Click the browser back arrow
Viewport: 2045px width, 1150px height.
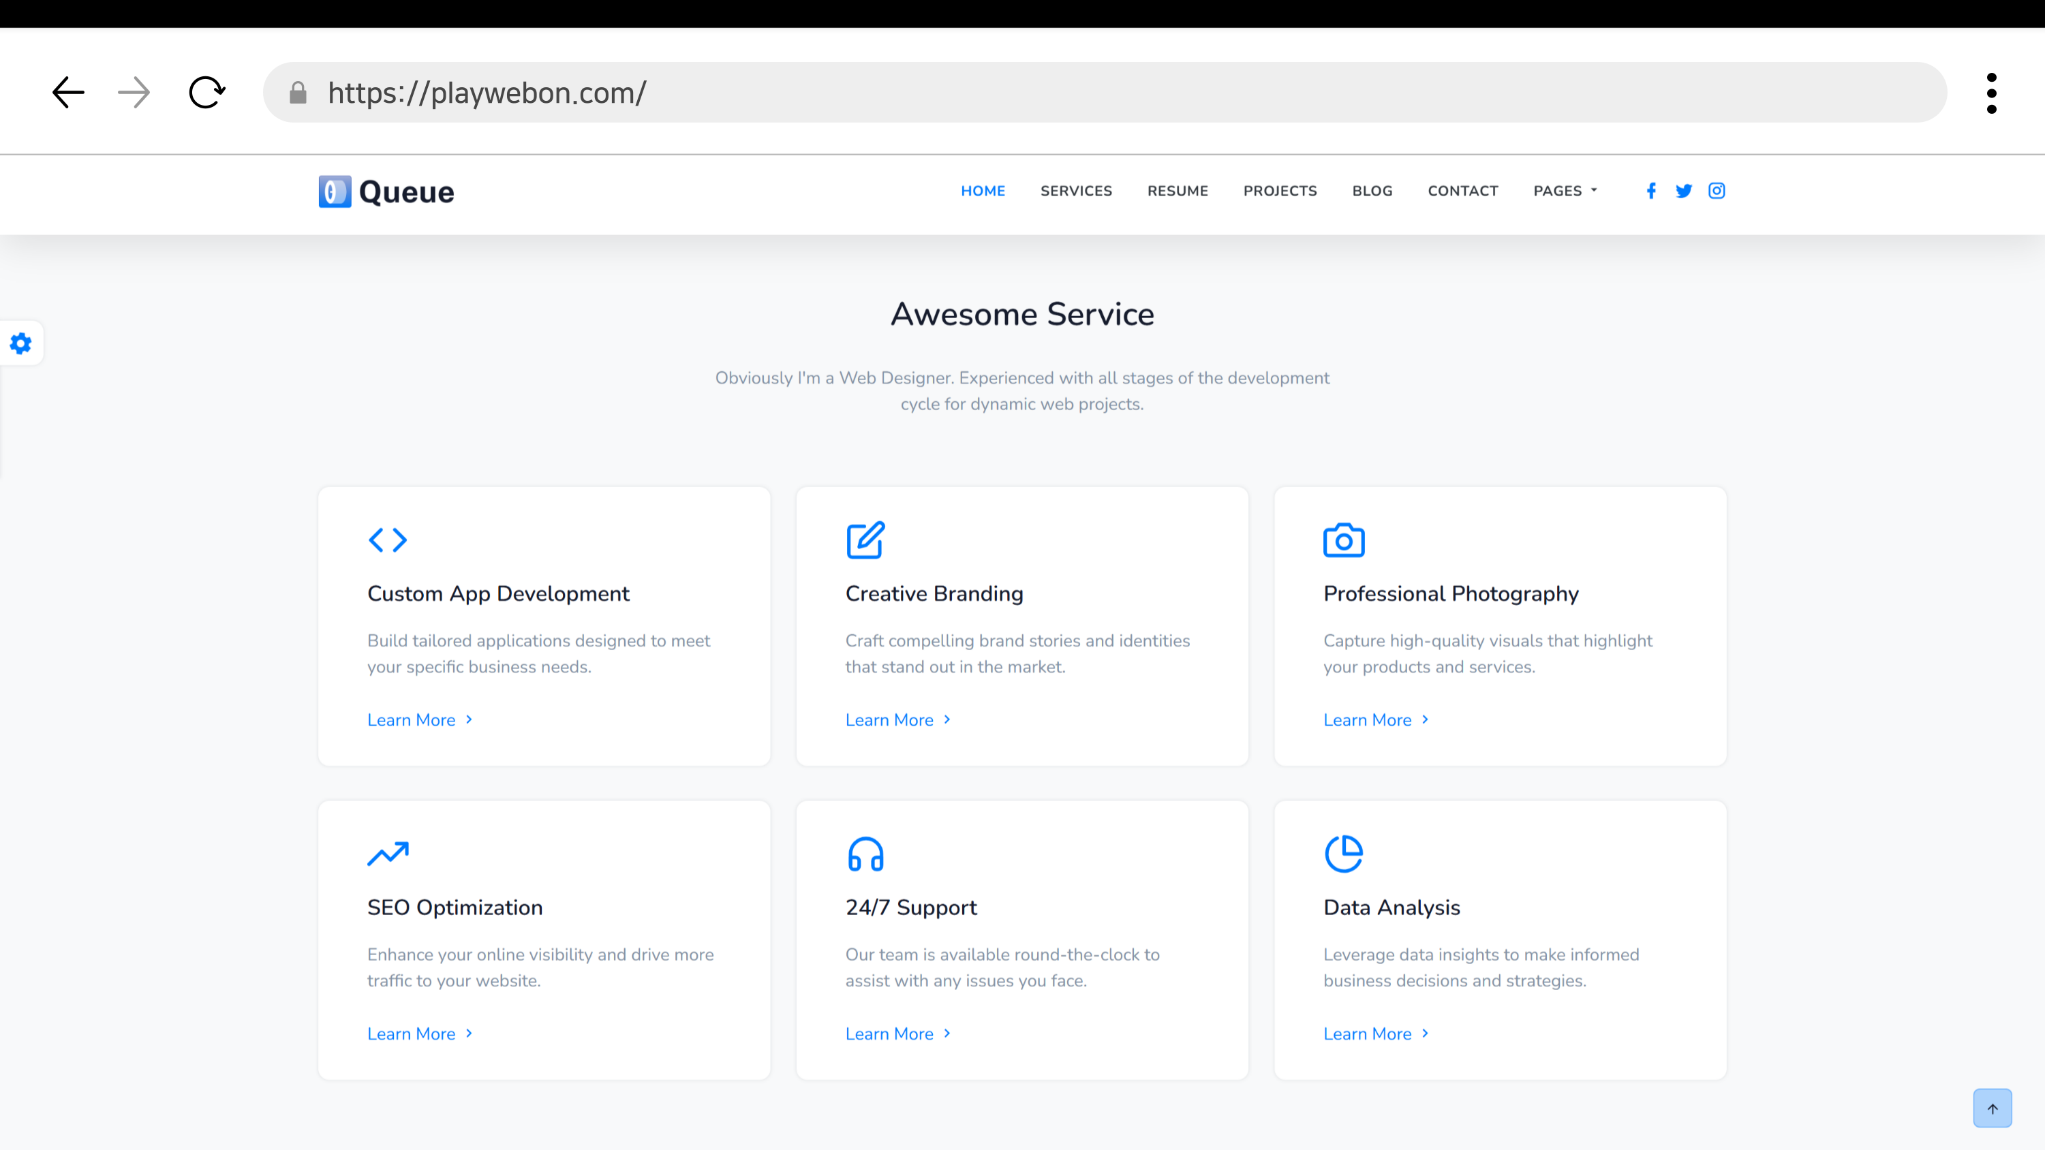68,93
